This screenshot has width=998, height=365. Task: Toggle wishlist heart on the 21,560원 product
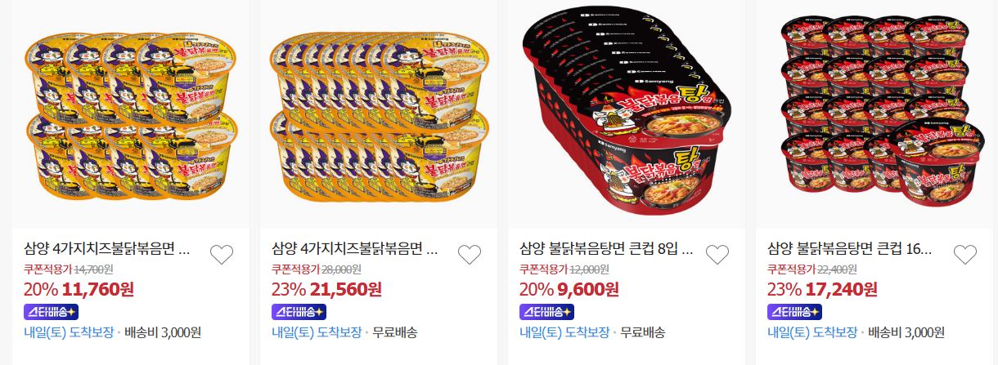[x=469, y=255]
